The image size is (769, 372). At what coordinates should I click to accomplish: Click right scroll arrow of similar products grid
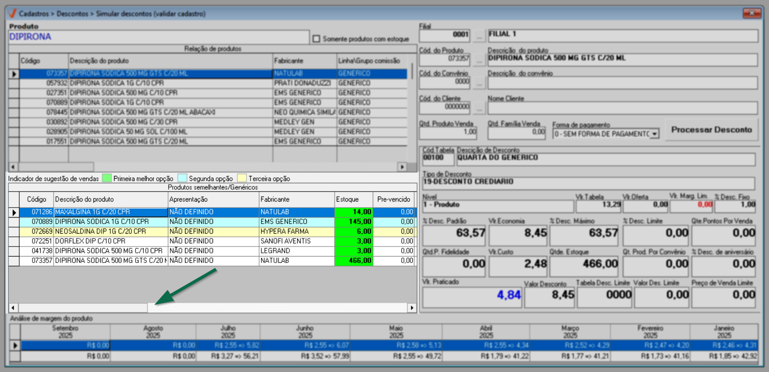point(412,308)
